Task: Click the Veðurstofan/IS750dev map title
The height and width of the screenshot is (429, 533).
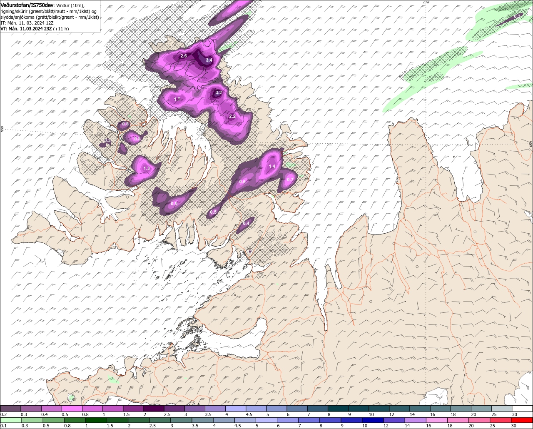Action: pos(27,5)
